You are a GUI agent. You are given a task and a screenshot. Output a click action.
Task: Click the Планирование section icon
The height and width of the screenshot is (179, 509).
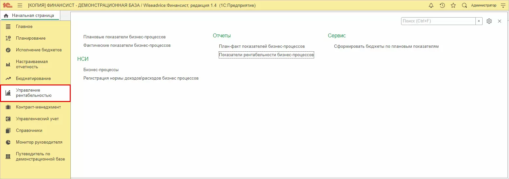[x=8, y=38]
